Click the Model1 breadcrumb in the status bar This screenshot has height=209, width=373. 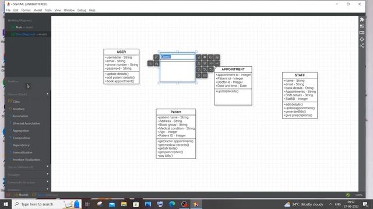tap(22, 195)
